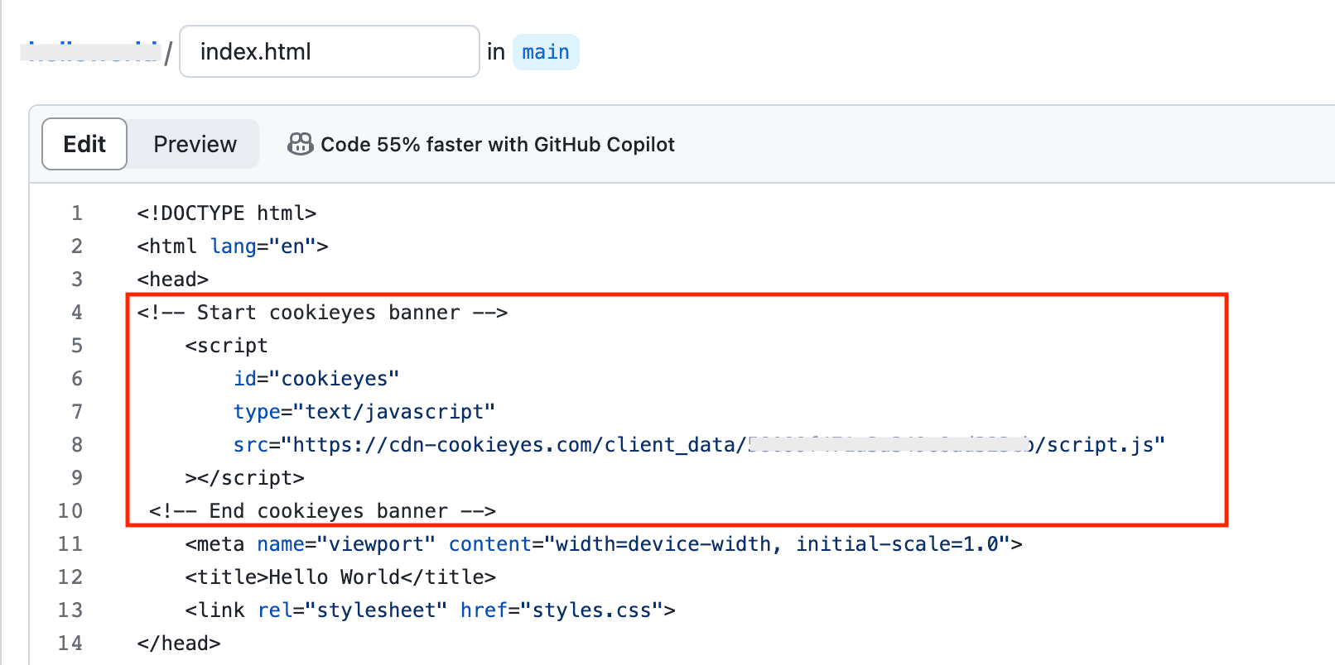The image size is (1335, 665).
Task: Click the type="text/javascript" attribute line
Action: point(364,412)
